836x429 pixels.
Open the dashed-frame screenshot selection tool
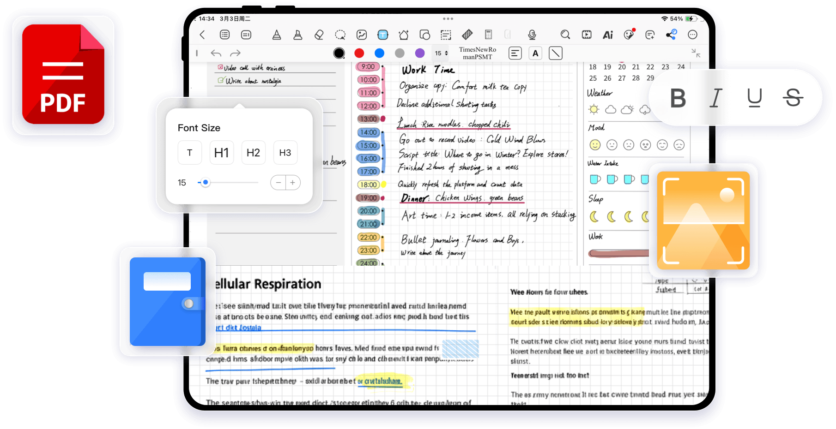(x=446, y=35)
